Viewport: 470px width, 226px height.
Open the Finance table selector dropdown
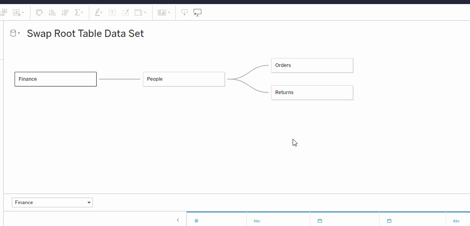[x=52, y=202]
